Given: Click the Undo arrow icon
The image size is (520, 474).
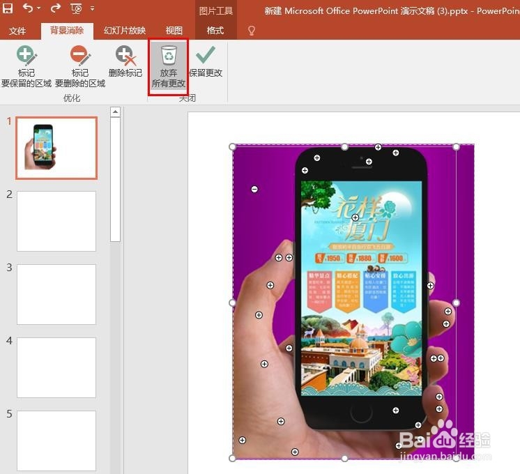Looking at the screenshot, I should pos(27,8).
